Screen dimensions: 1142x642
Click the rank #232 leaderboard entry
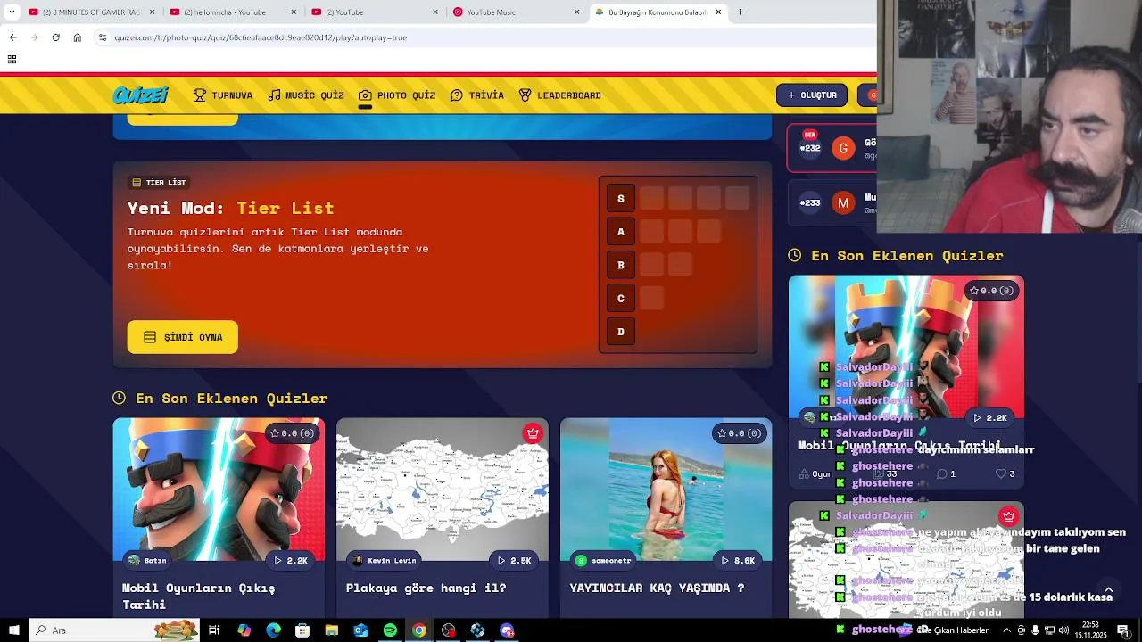pyautogui.click(x=832, y=148)
